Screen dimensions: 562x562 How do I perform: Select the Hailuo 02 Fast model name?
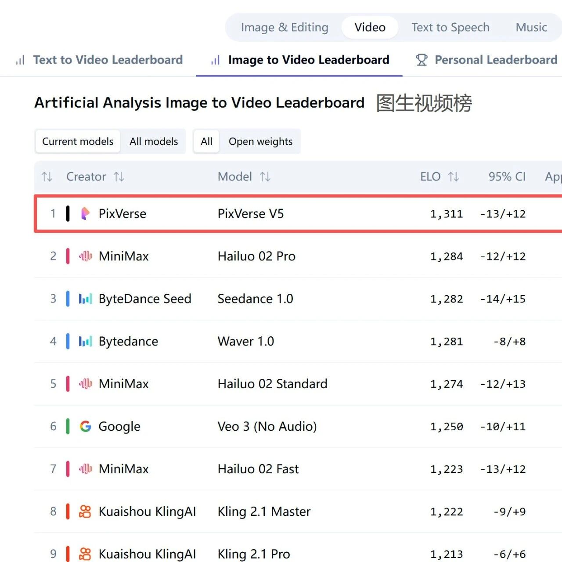tap(258, 469)
